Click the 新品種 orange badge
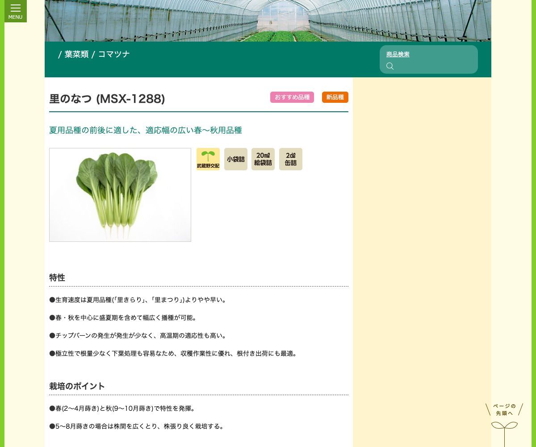This screenshot has height=447, width=536. (335, 97)
